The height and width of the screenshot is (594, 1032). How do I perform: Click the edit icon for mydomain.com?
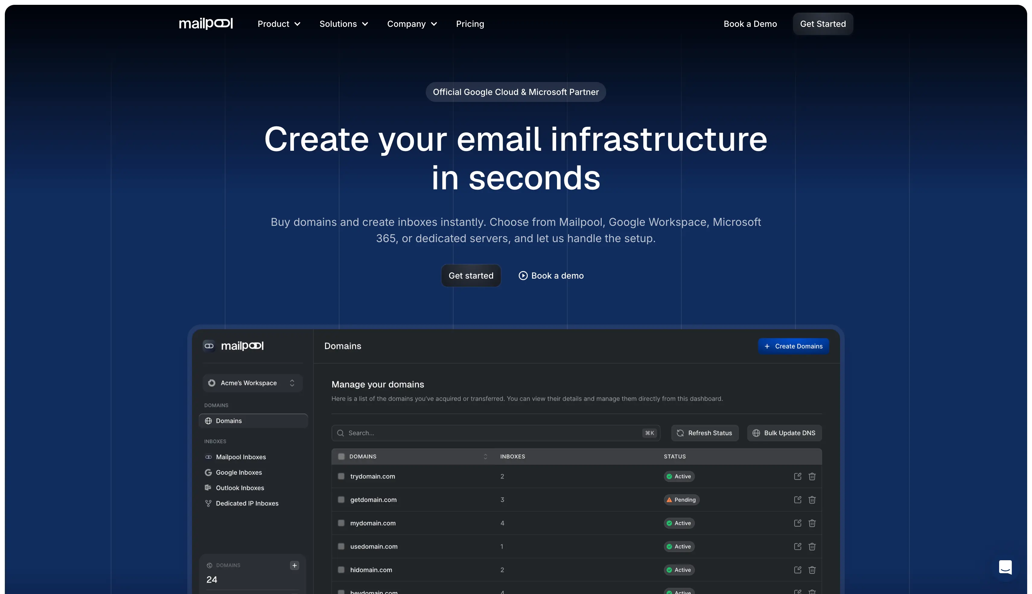[x=797, y=523]
